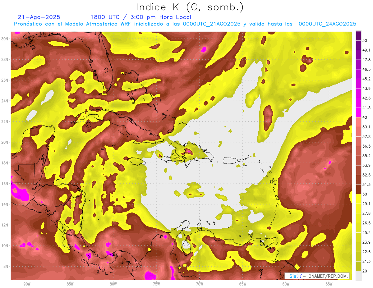Click the legend value 35.2
This screenshot has width=373, height=288.
(x=366, y=156)
